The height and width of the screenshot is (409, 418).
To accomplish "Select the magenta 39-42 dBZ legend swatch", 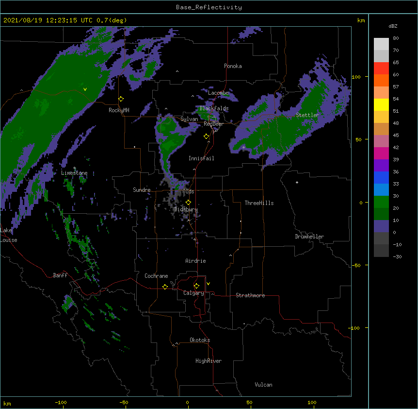I will (381, 153).
